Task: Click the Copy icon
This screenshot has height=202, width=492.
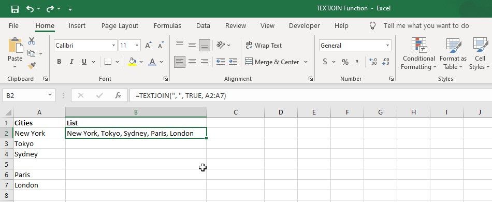Action: tap(31, 53)
